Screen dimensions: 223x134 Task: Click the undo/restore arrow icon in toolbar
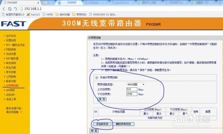(x=15, y=9)
